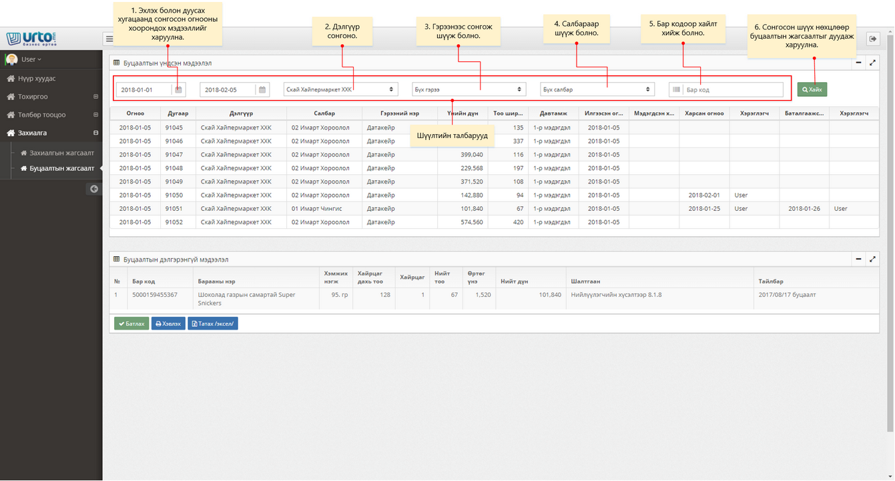Open the Бүх салбар branch dropdown

[x=597, y=89]
